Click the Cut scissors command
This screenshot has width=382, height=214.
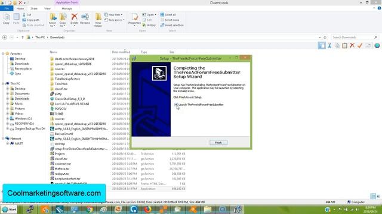[26, 15]
